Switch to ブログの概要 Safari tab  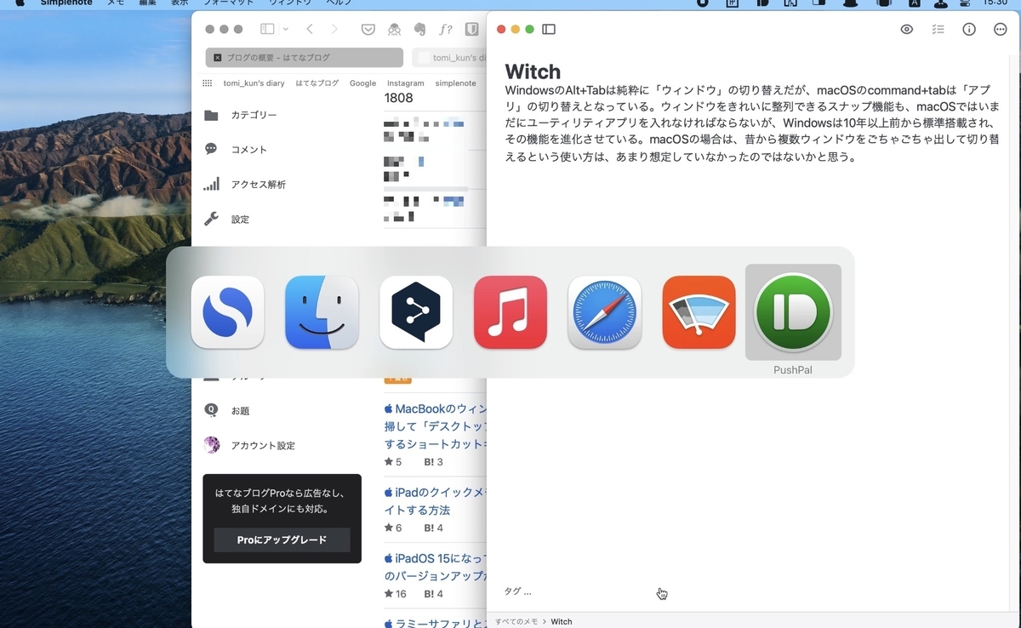305,58
